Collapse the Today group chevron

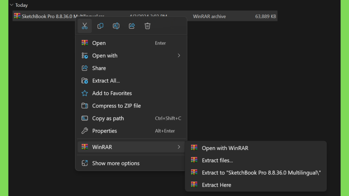[12, 5]
